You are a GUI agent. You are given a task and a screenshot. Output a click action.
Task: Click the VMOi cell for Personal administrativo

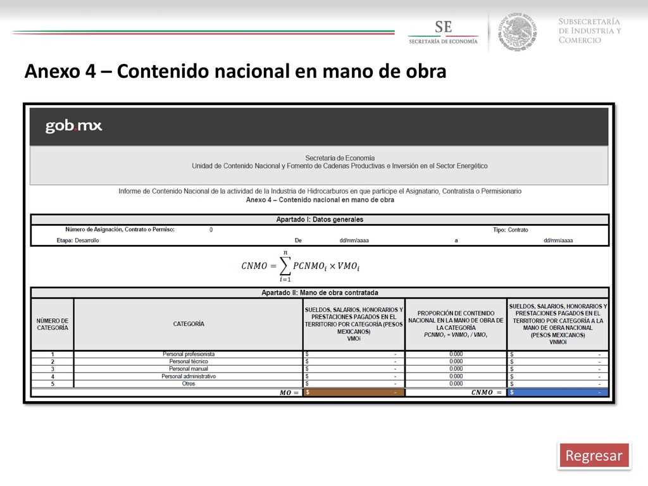point(354,377)
